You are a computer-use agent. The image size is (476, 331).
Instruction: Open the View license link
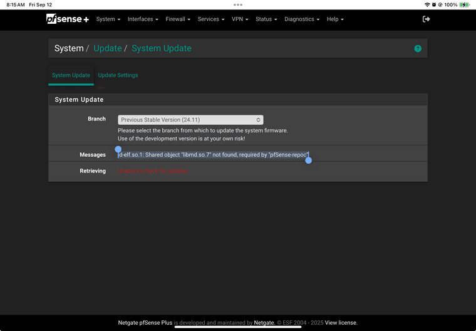(341, 323)
